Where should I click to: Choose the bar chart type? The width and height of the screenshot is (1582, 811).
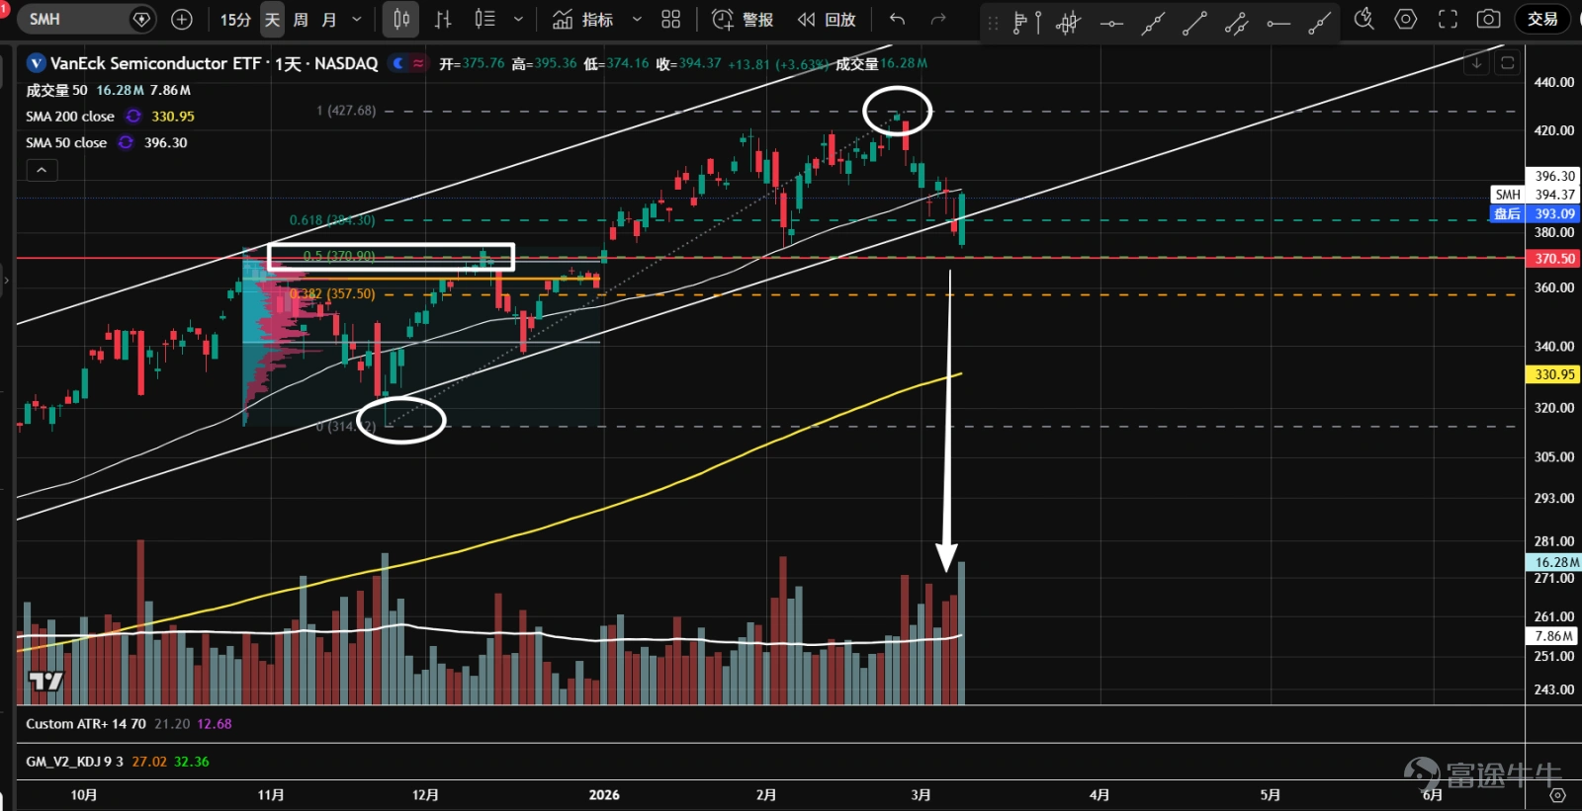pos(443,19)
